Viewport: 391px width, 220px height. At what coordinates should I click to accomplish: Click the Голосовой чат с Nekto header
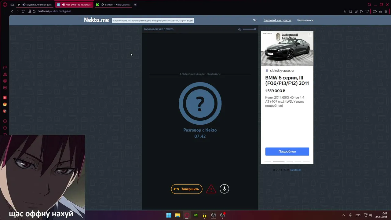(x=159, y=29)
